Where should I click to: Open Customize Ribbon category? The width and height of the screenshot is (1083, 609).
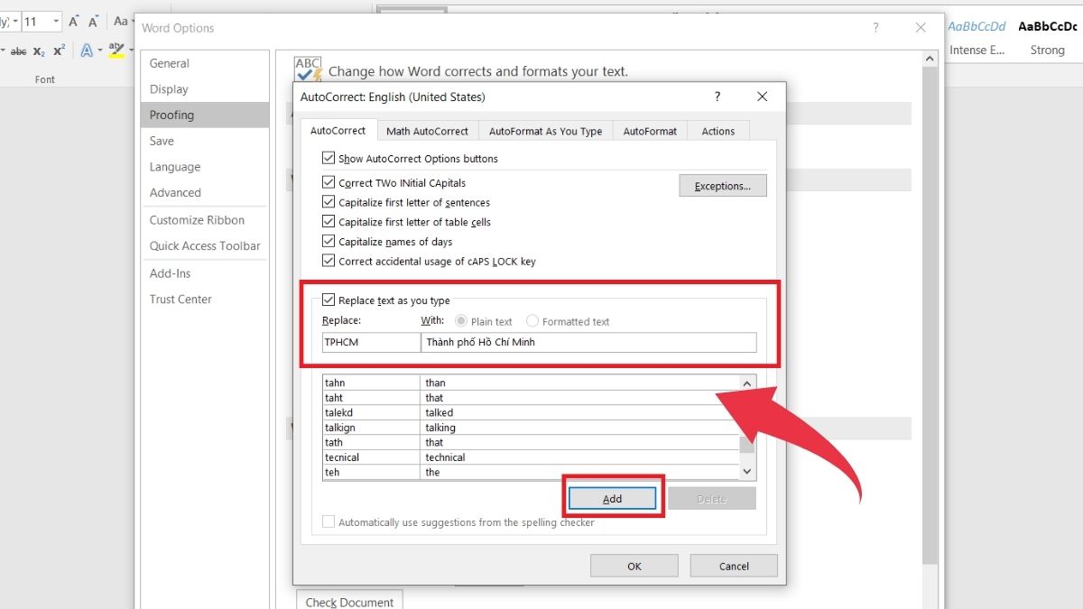click(205, 220)
